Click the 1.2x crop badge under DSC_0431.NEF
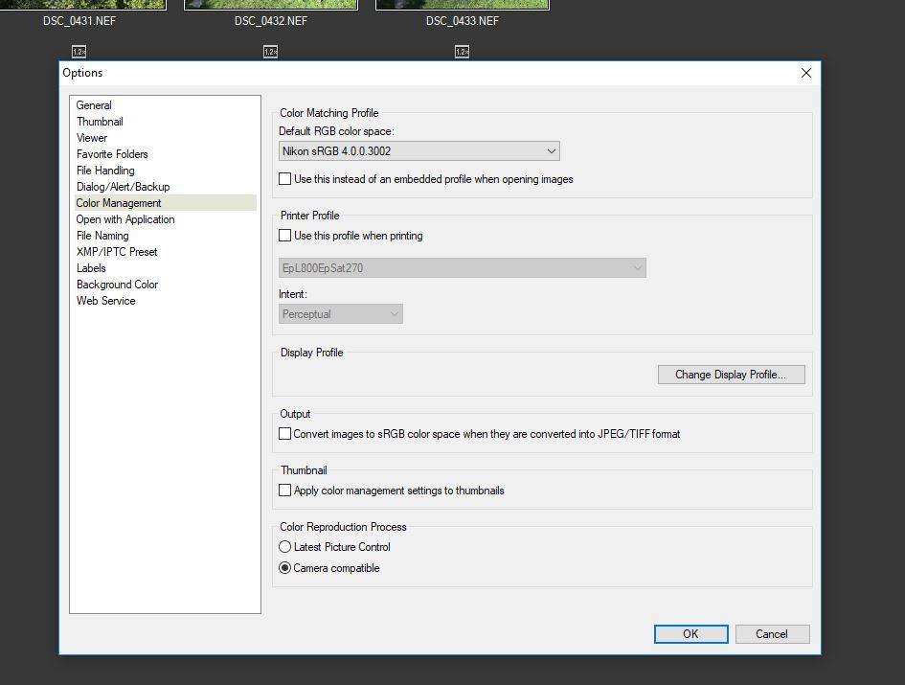The image size is (905, 685). coord(79,52)
